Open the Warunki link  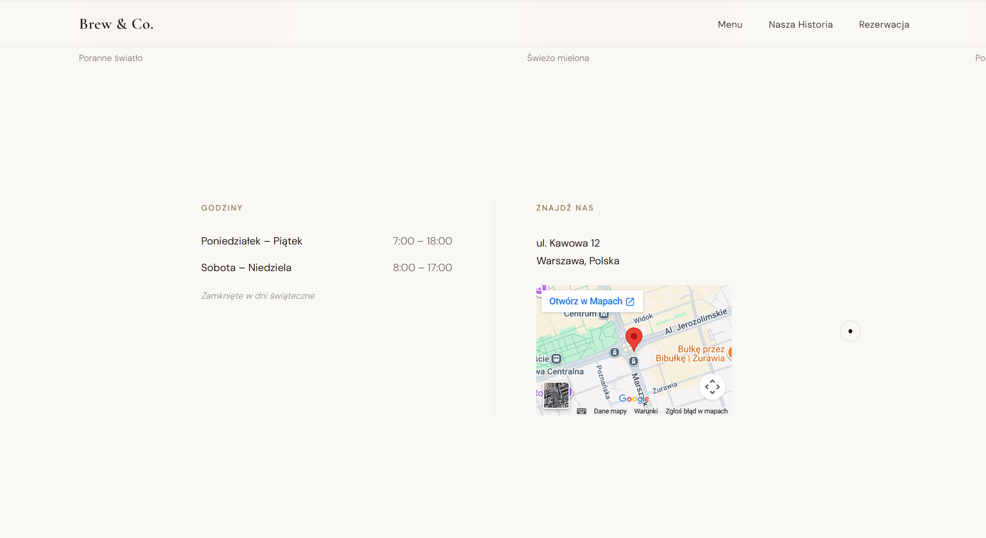coord(646,411)
